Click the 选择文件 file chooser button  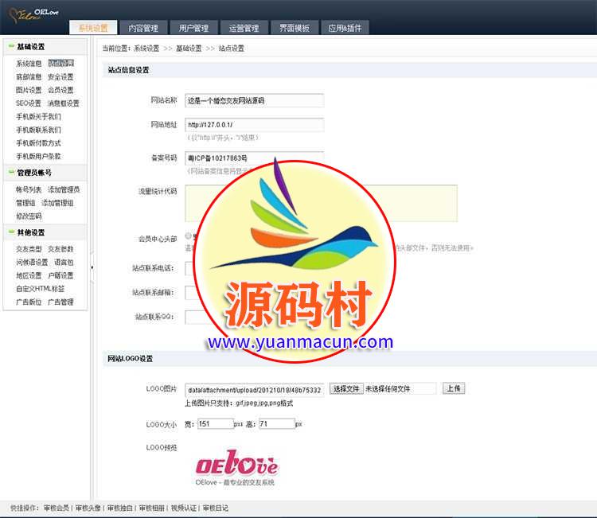(x=346, y=388)
